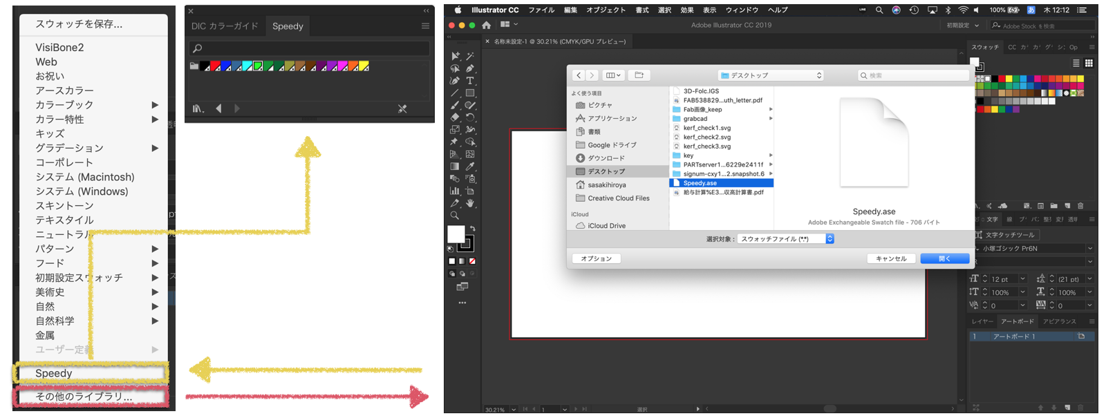
Task: Click the 開く button
Action: (945, 258)
